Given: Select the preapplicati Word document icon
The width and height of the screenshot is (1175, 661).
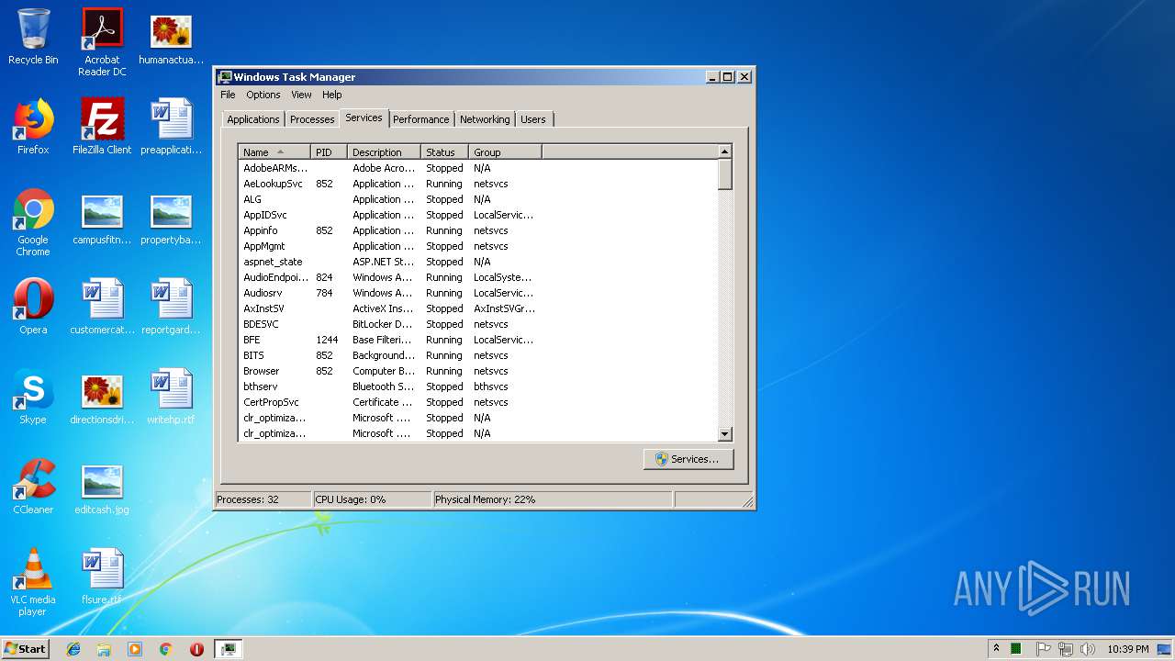Looking at the screenshot, I should [171, 127].
